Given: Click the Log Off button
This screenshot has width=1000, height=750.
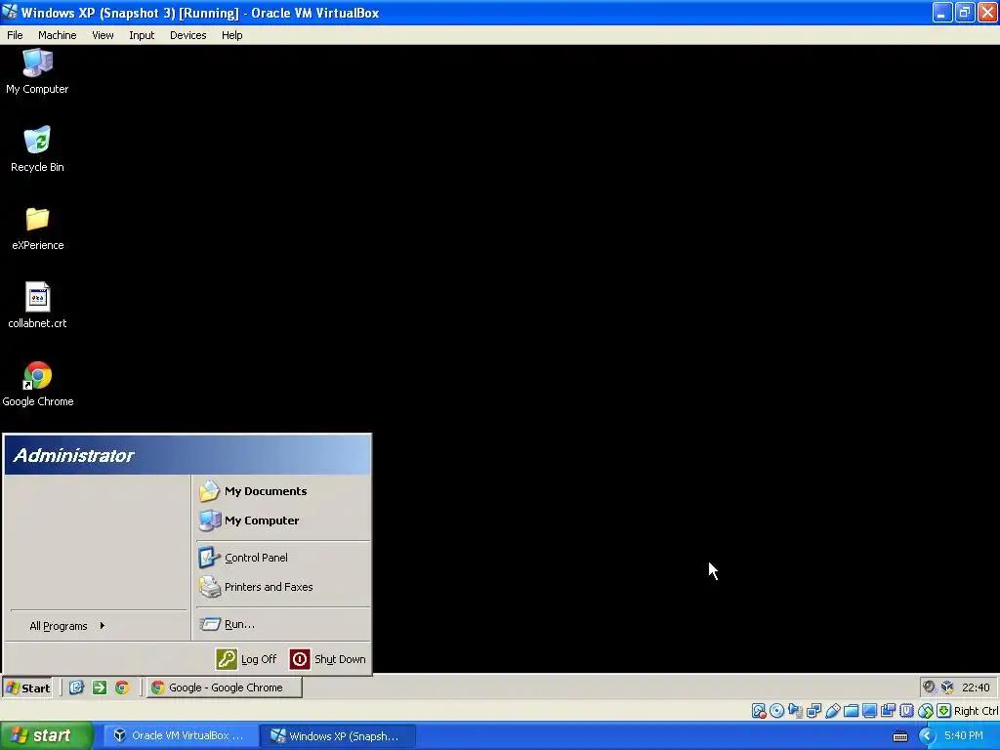Looking at the screenshot, I should point(247,659).
